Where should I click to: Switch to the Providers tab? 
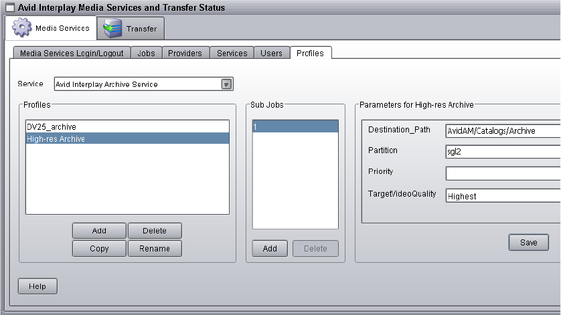point(185,53)
